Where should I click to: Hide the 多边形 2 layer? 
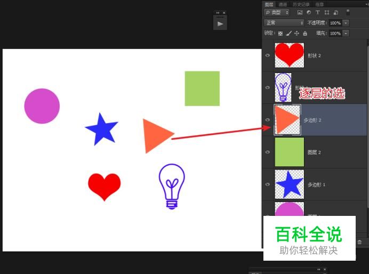(x=268, y=120)
